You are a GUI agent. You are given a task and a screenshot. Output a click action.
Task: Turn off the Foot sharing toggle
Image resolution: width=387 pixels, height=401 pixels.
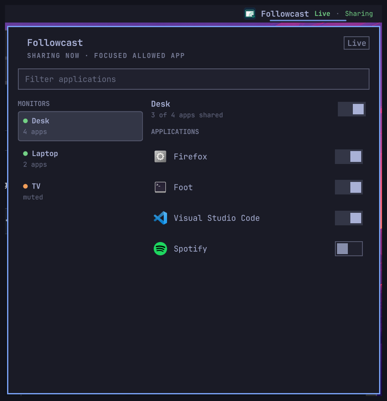pos(349,187)
